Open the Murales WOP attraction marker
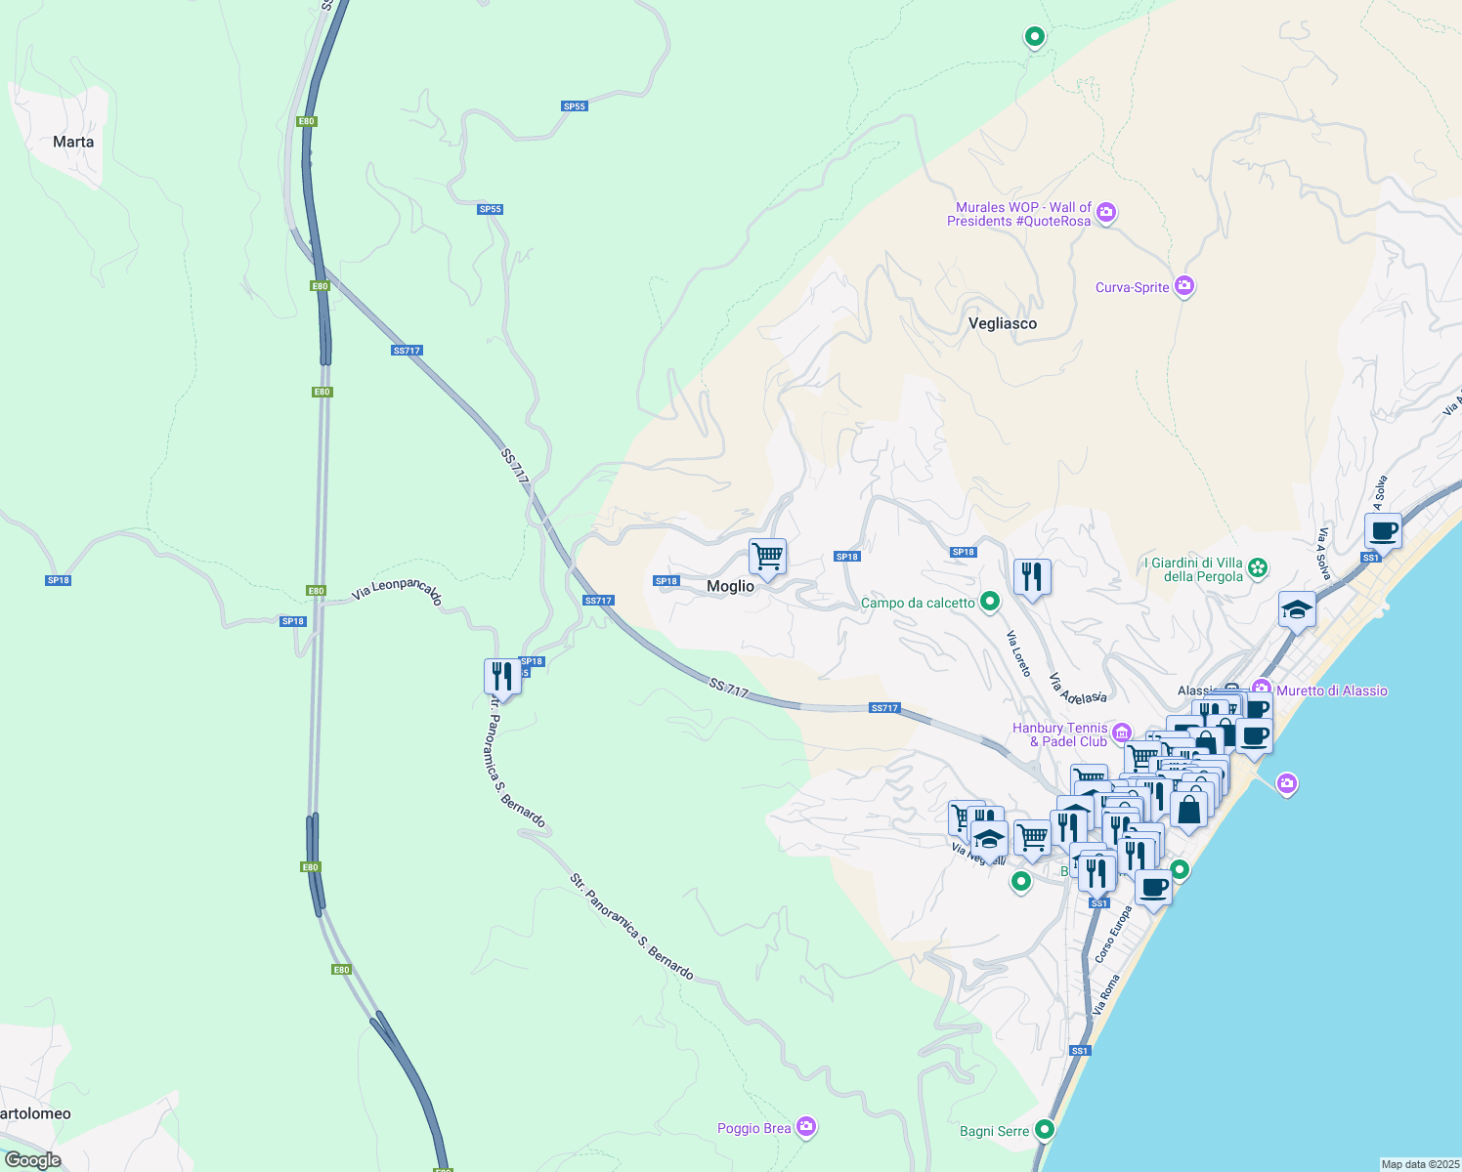 click(x=1106, y=213)
